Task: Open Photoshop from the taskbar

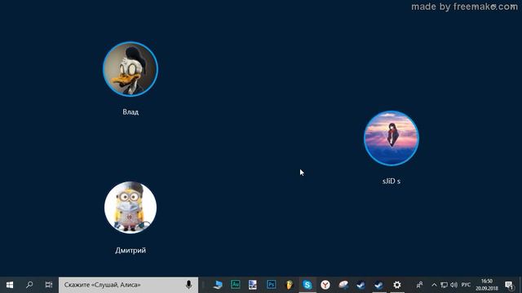Action: click(272, 285)
